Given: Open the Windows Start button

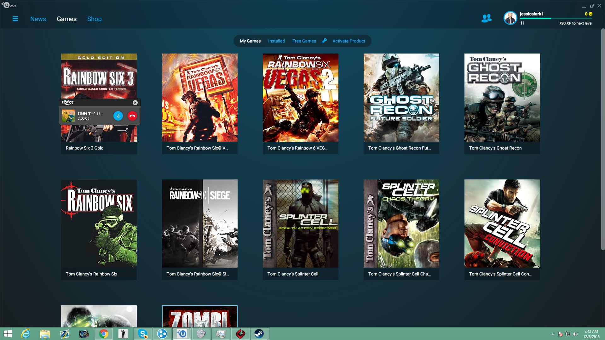Looking at the screenshot, I should [8, 334].
